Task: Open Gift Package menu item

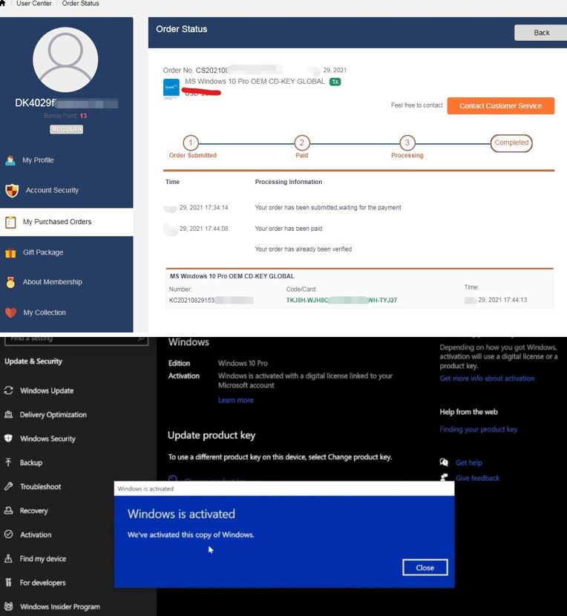Action: tap(43, 252)
